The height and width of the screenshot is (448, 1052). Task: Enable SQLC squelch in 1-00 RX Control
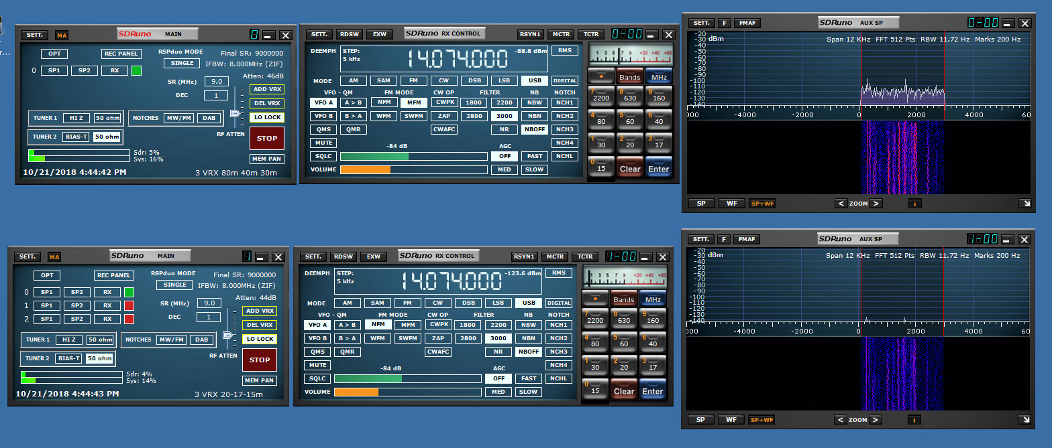point(317,378)
